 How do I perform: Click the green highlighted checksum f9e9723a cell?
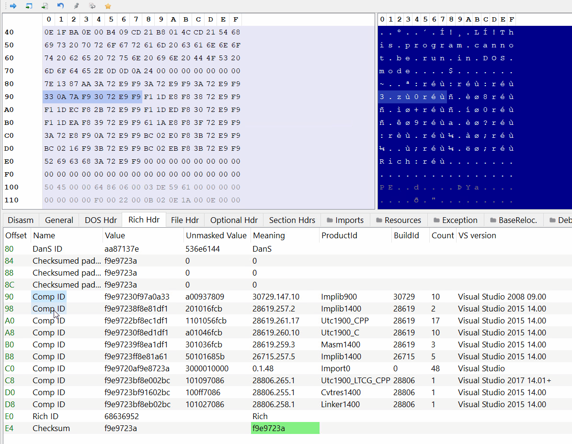pyautogui.click(x=285, y=428)
